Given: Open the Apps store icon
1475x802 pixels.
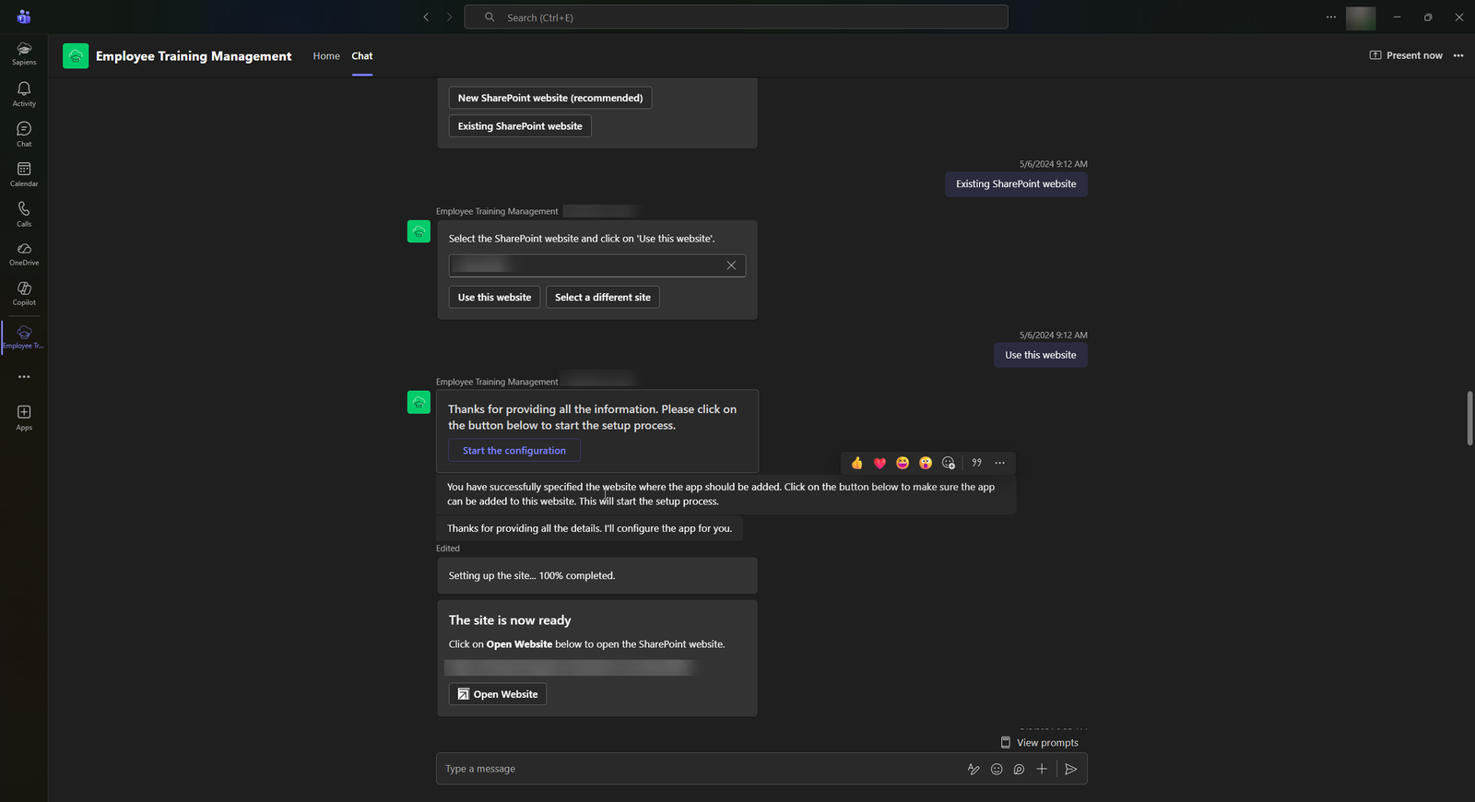Looking at the screenshot, I should (24, 417).
